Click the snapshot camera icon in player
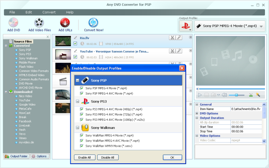The image size is (269, 168). (x=214, y=95)
